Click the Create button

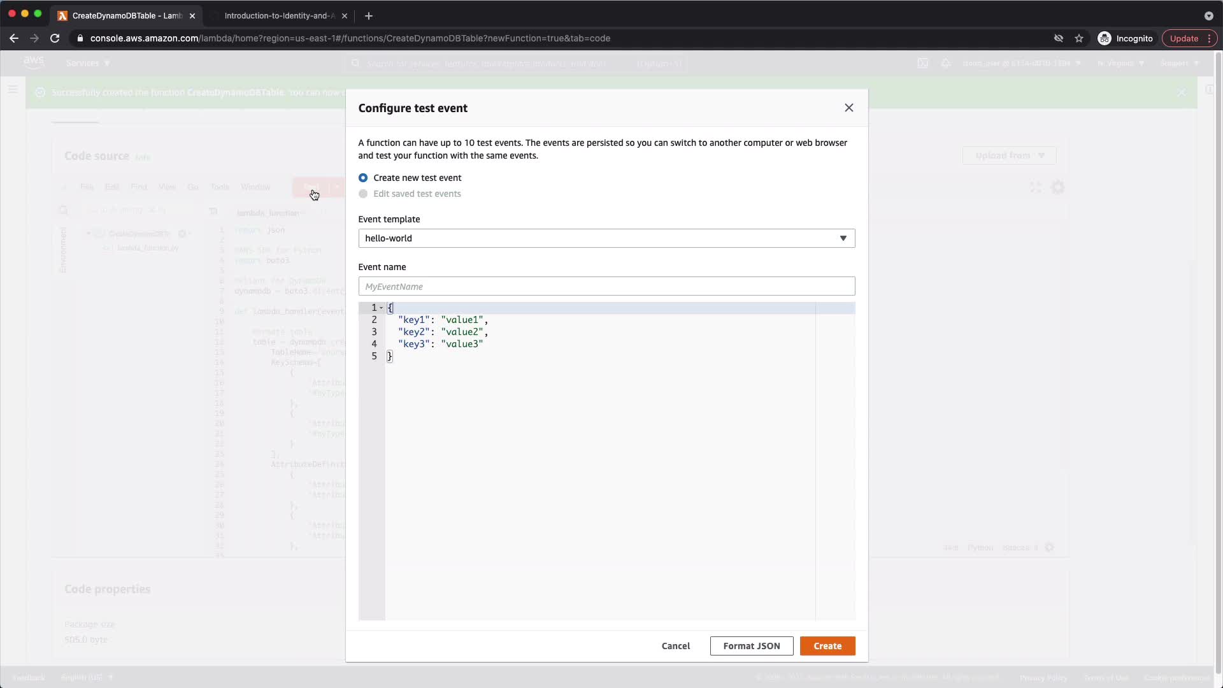point(827,646)
